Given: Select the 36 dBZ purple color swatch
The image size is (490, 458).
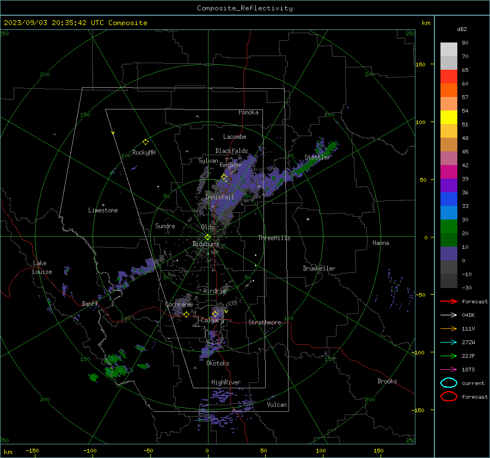Looking at the screenshot, I should tap(449, 185).
